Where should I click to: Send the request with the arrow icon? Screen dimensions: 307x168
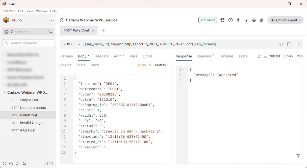tap(298, 44)
